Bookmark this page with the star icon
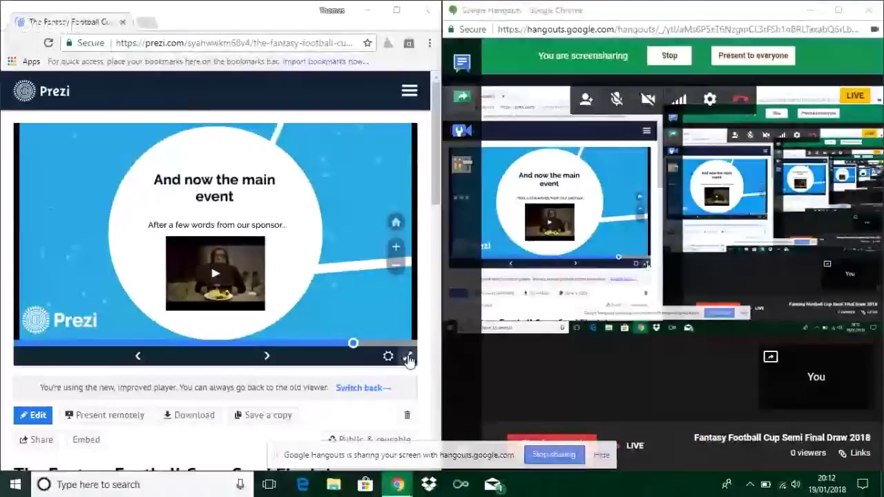 (367, 43)
